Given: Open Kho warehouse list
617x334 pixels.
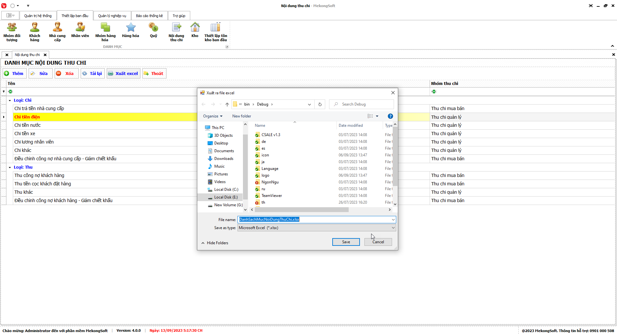Looking at the screenshot, I should pos(195,30).
